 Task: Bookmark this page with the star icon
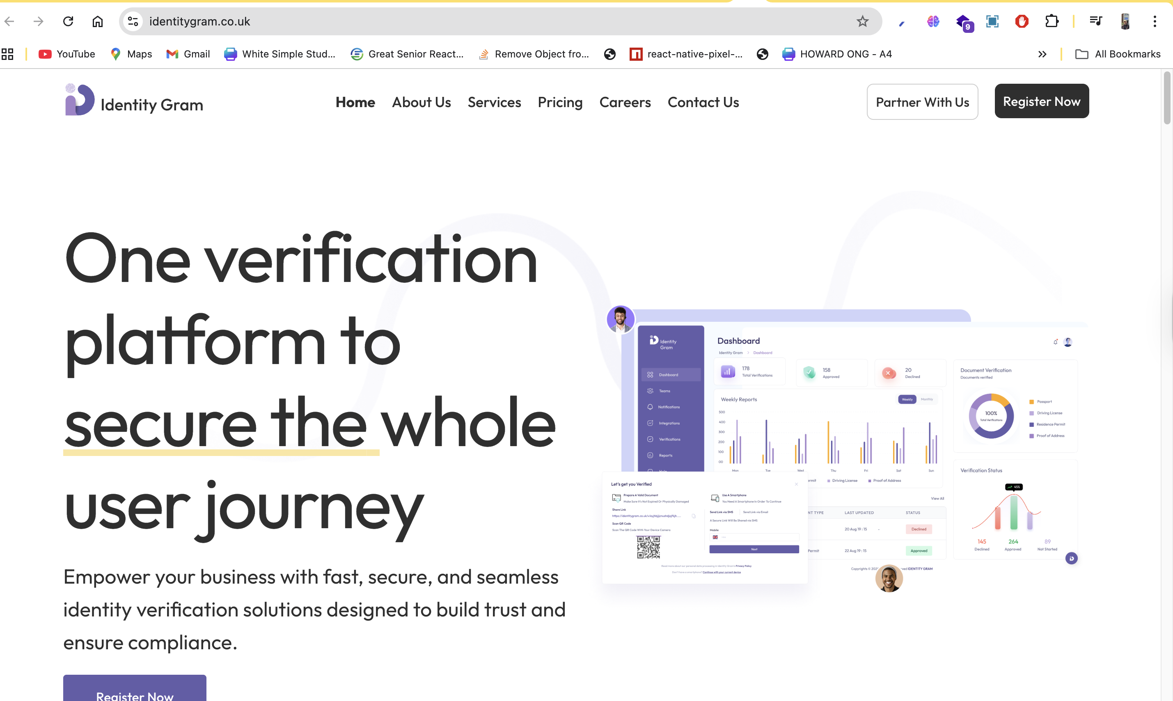[862, 21]
